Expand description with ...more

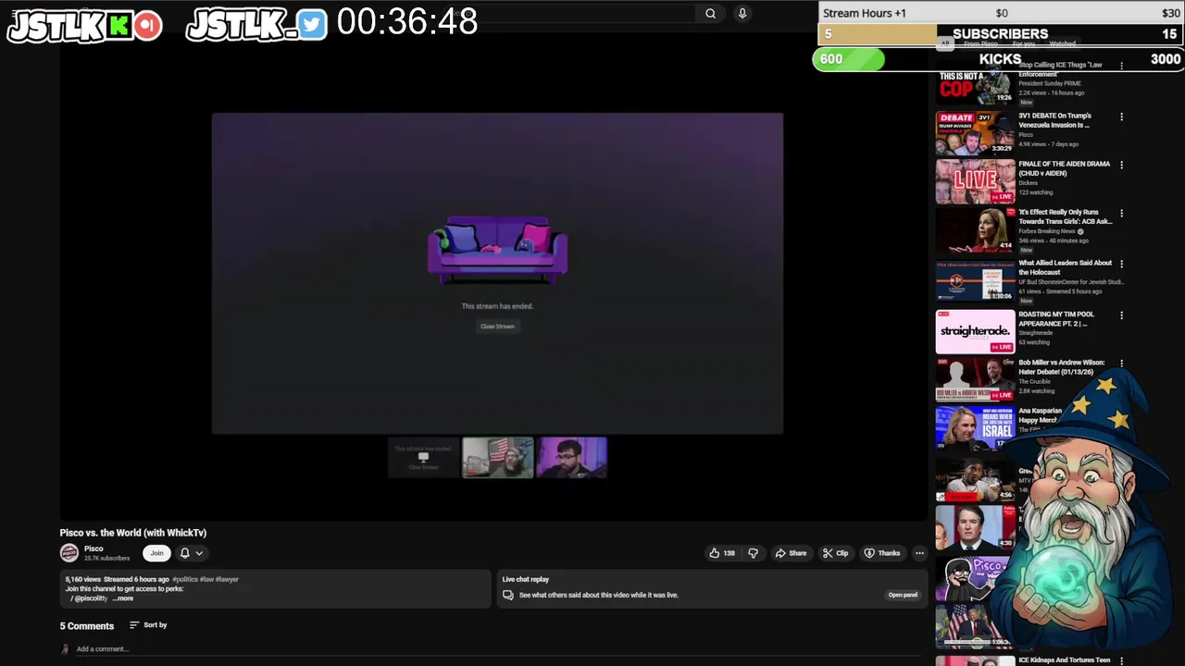click(x=123, y=598)
